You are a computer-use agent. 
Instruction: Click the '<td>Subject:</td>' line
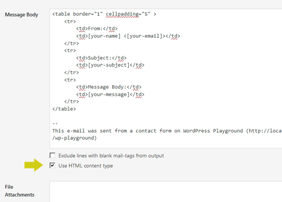101,58
